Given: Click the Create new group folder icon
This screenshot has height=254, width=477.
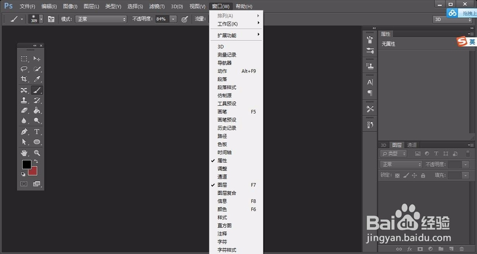Looking at the screenshot, I should pos(441,249).
